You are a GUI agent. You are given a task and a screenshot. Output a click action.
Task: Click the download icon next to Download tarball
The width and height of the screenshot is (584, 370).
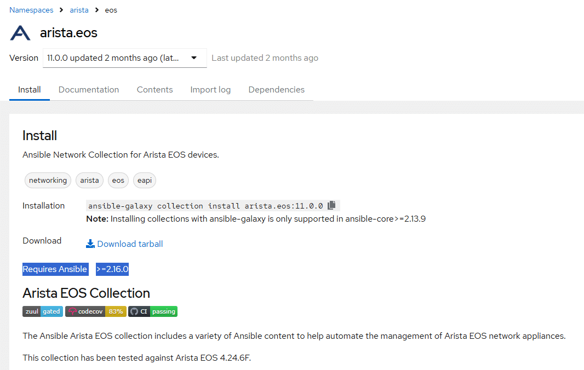click(x=90, y=243)
